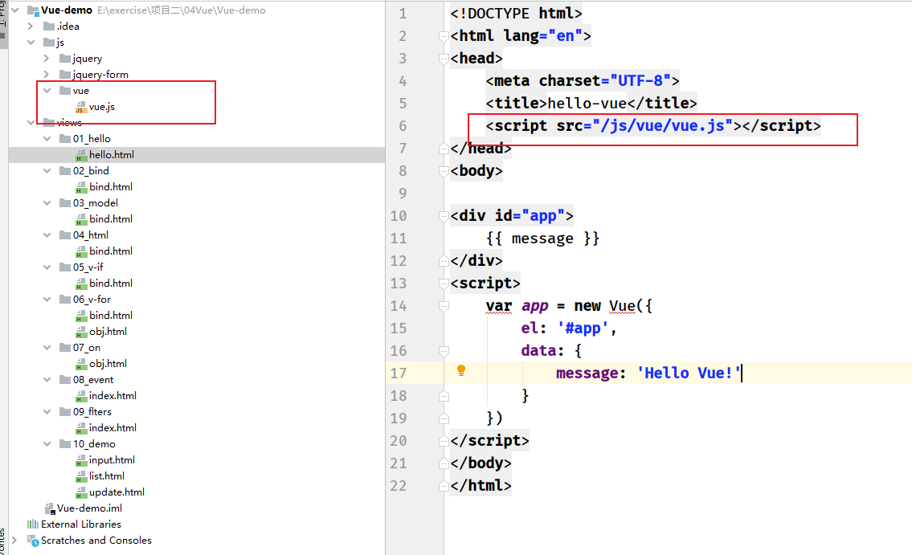Collapse the 01_hello folder arrow
Viewport: 912px width, 555px height.
click(x=47, y=138)
